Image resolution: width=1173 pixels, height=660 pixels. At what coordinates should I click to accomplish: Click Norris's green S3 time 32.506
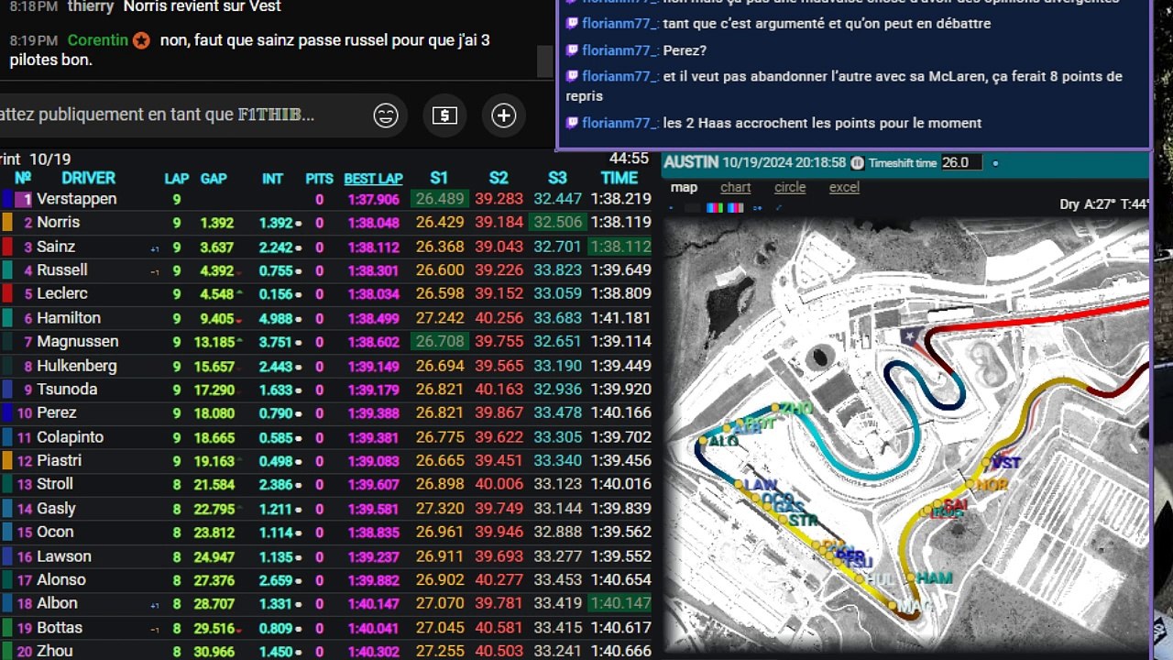(557, 223)
